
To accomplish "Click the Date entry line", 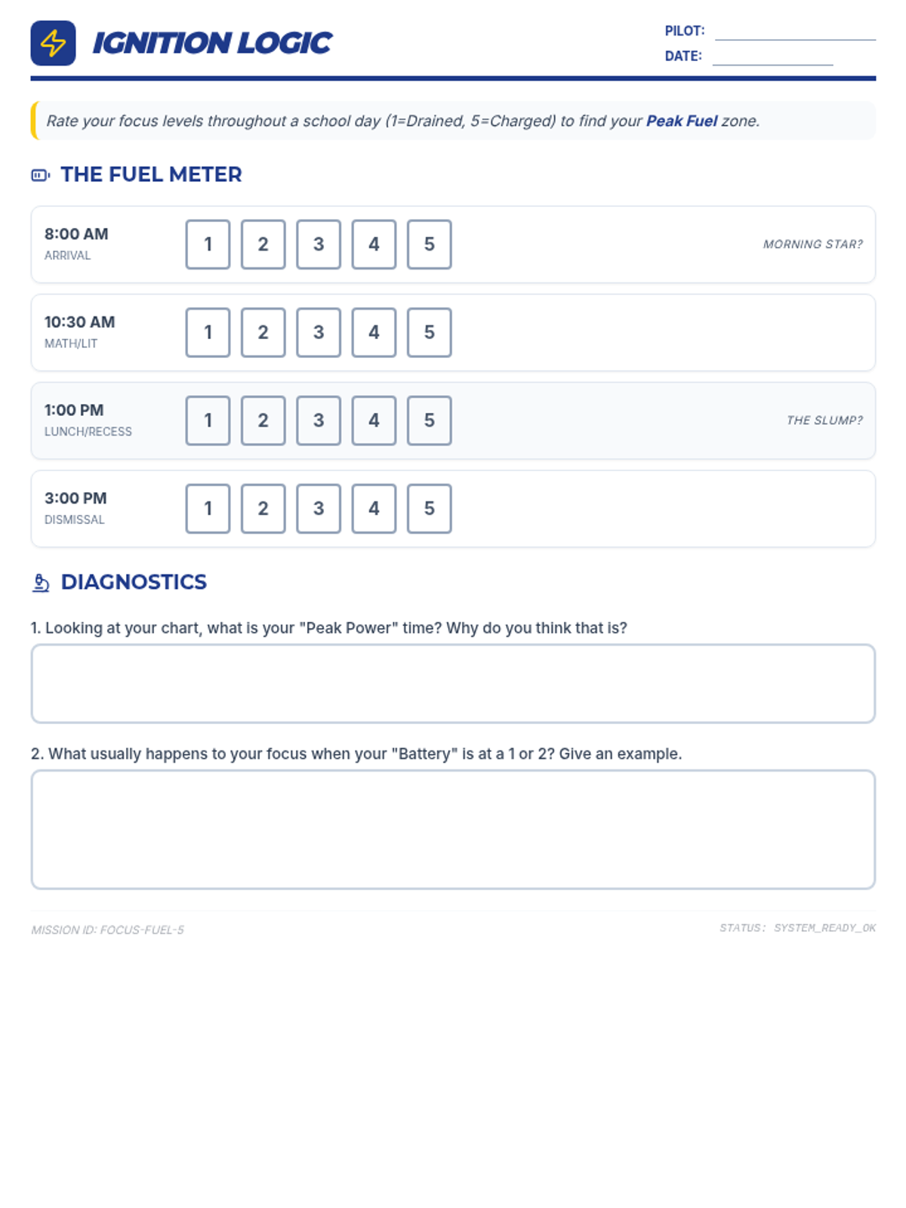I will point(772,57).
